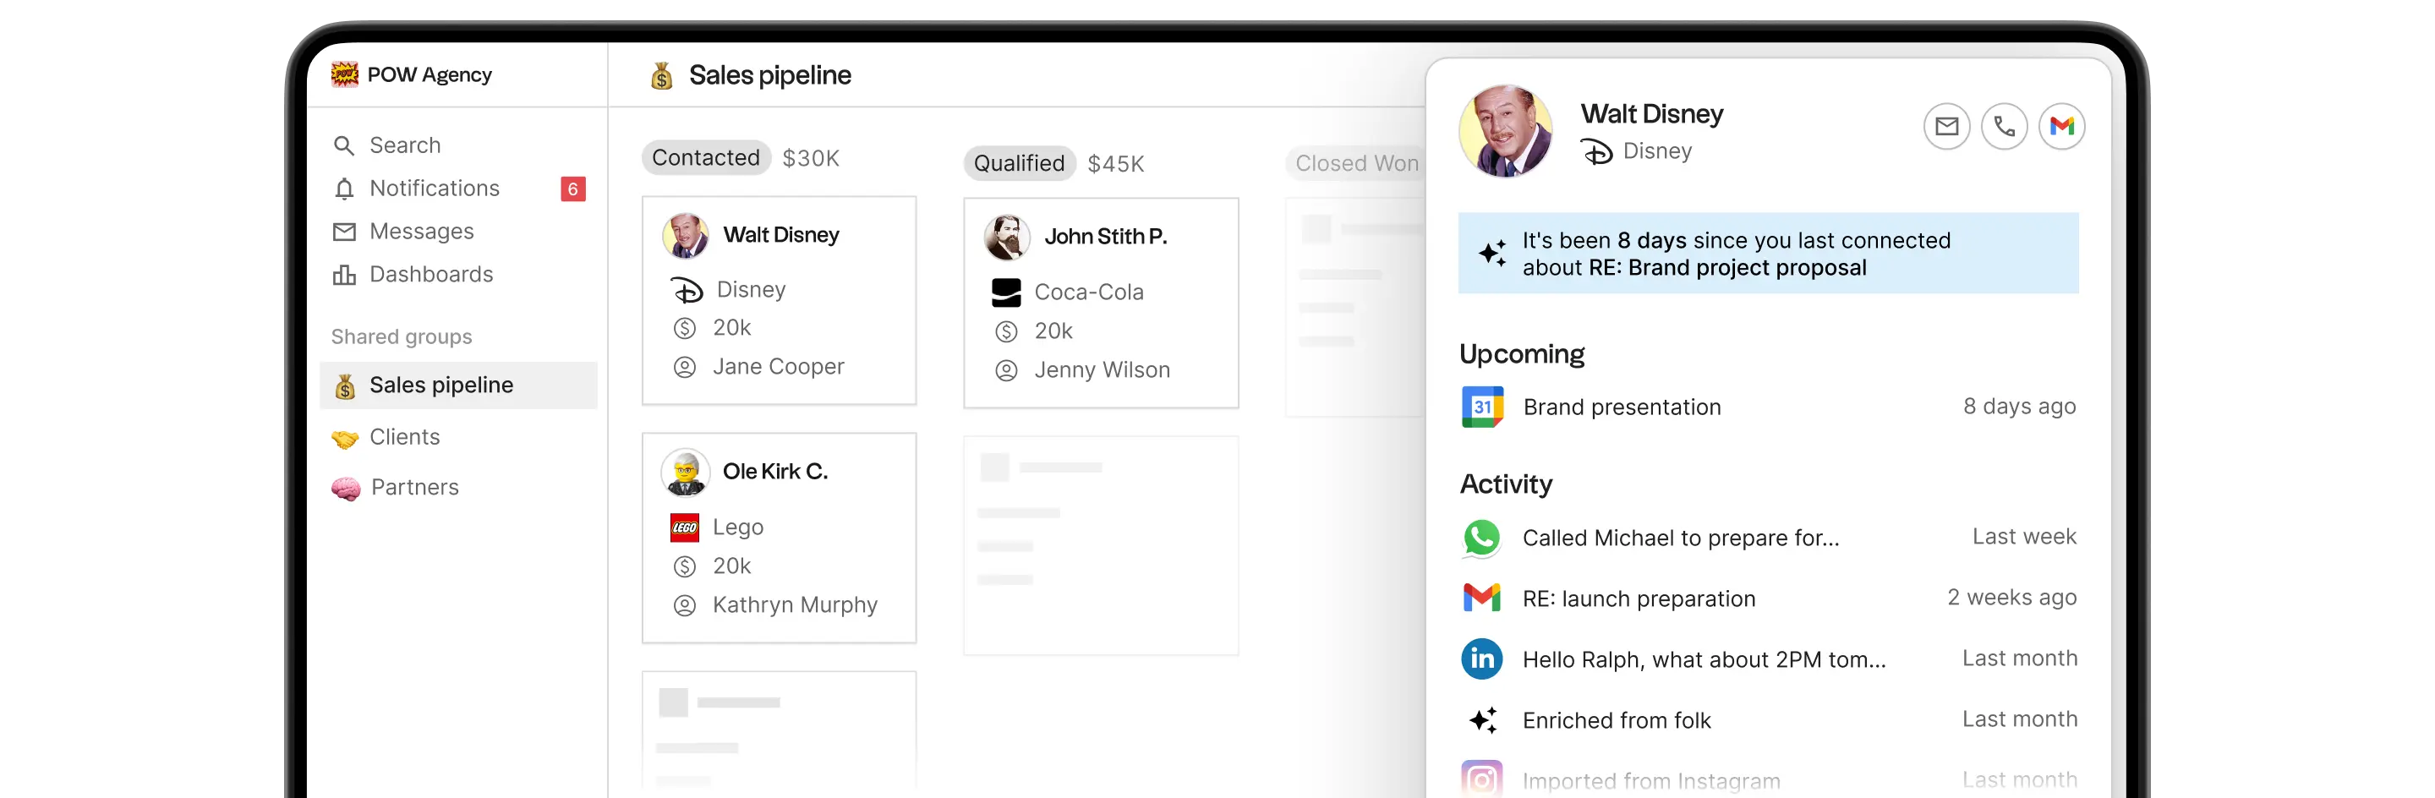2435x798 pixels.
Task: Click the Shared groups section heading
Action: coord(402,337)
